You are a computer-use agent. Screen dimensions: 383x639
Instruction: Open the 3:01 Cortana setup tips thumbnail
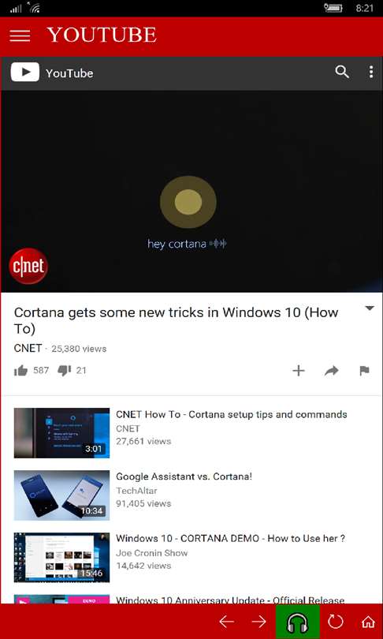coord(61,433)
